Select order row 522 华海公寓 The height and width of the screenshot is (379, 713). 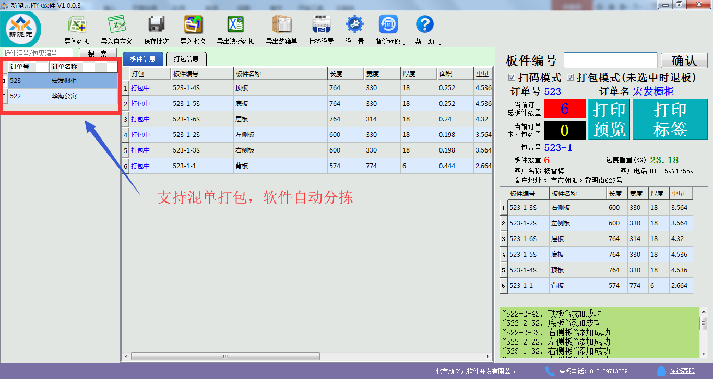point(63,96)
